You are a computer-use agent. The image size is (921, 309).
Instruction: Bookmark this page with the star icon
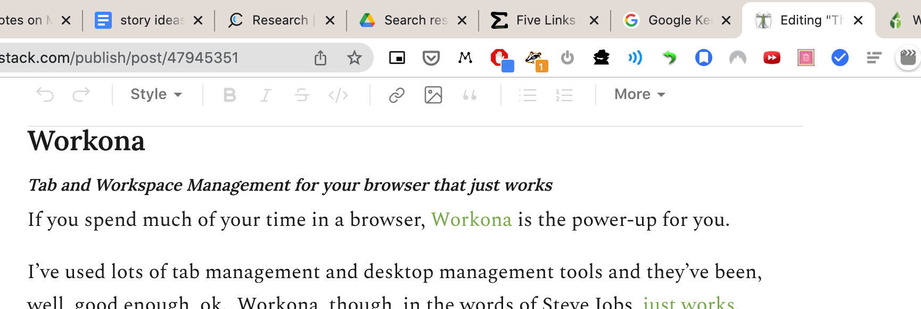[x=355, y=58]
